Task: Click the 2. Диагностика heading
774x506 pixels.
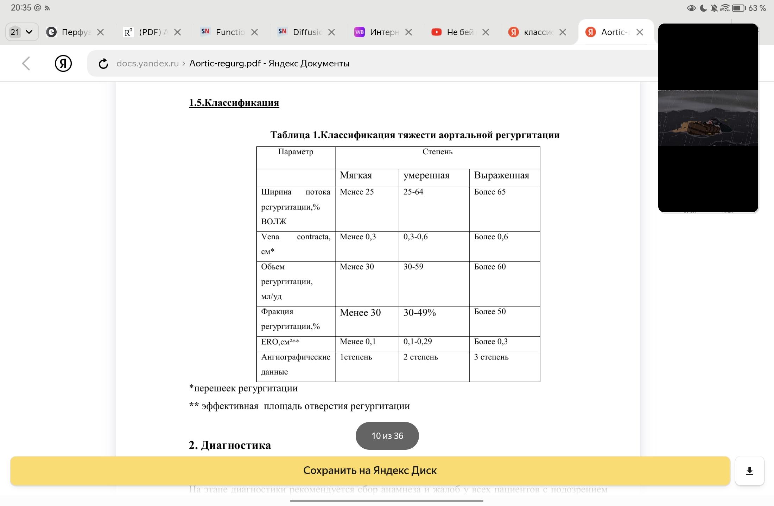Action: [230, 445]
